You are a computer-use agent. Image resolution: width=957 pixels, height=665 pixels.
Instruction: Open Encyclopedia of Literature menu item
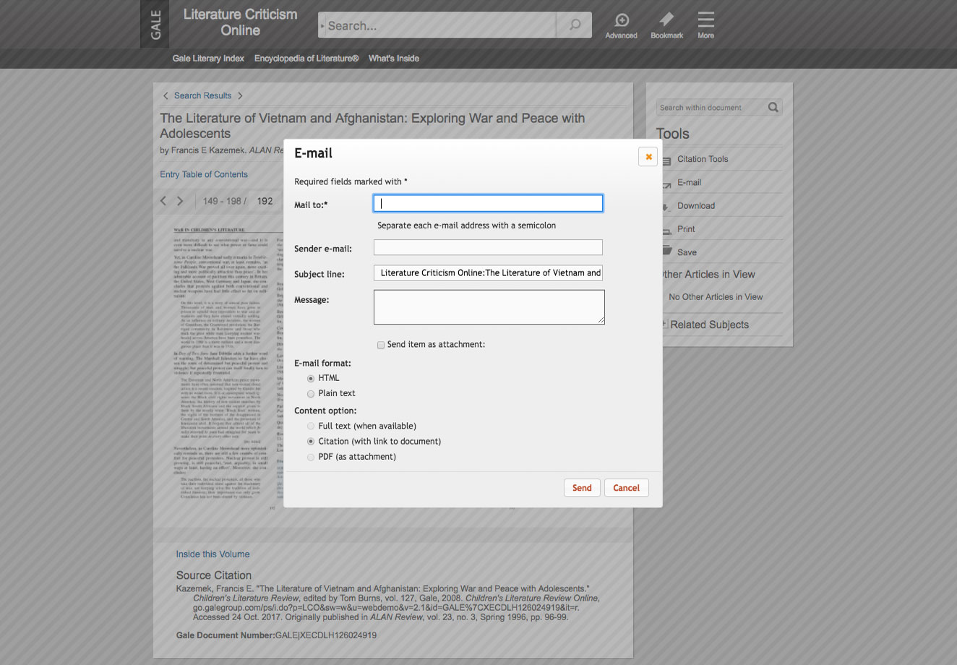coord(306,59)
